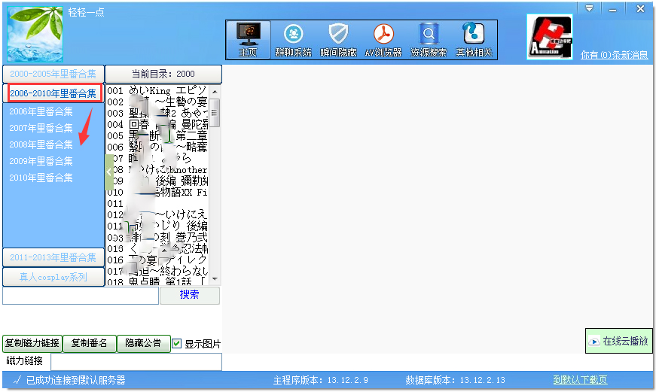This screenshot has width=656, height=392.
Task: Click the 已成功连接到默认服务器 status text
Action: [76, 380]
